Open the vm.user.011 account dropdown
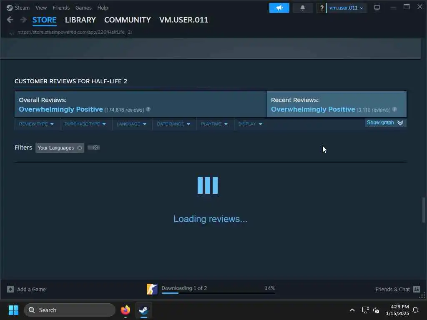Screen dimensions: 427x320 tap(346, 8)
